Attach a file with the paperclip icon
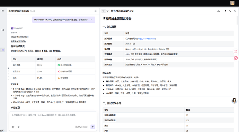The height and width of the screenshot is (132, 239). [18, 127]
